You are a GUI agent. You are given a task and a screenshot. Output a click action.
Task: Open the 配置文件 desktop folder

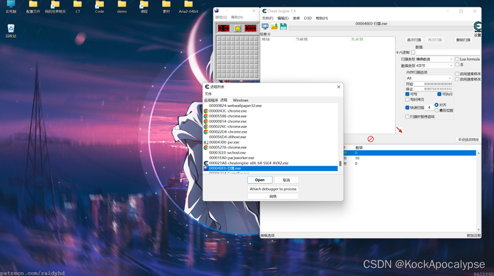33,7
